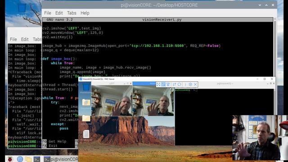Minimize the VNC Viewer window
Viewport: 288px width, 162px height.
pos(257,79)
